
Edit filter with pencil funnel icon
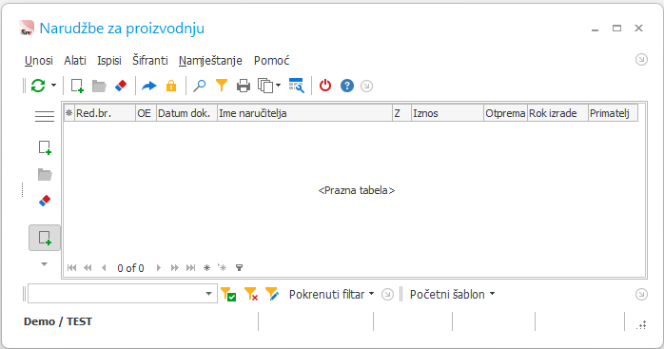272,294
